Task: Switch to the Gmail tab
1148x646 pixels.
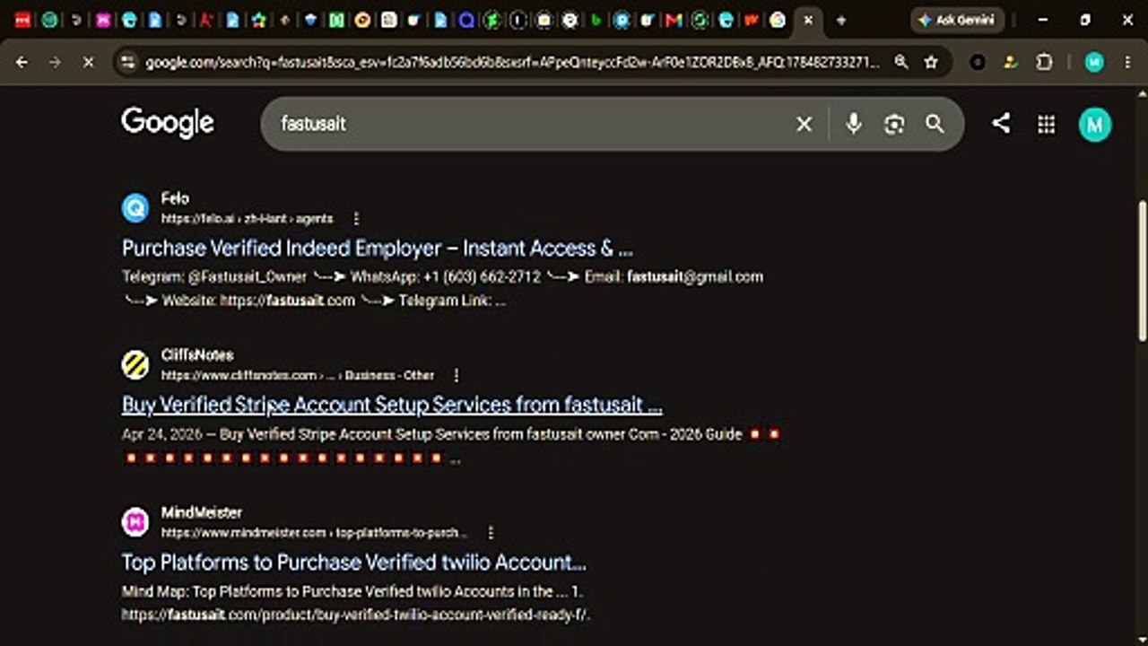Action: point(674,20)
